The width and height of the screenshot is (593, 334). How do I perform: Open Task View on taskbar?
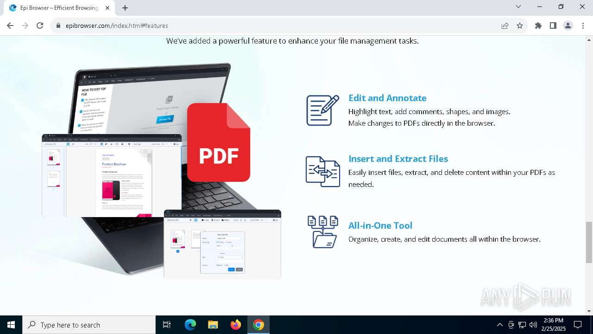click(167, 325)
